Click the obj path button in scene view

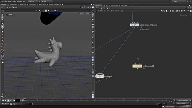coord(9,7)
